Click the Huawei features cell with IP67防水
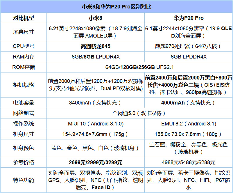Screen dimensions: 233x193 point(189,180)
